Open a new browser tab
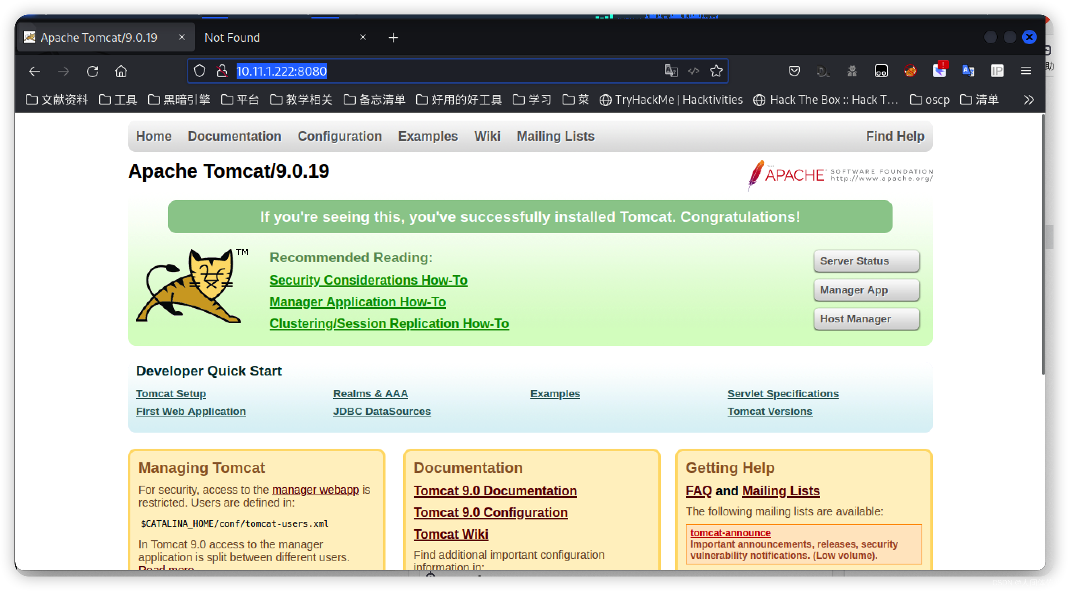 pos(393,38)
